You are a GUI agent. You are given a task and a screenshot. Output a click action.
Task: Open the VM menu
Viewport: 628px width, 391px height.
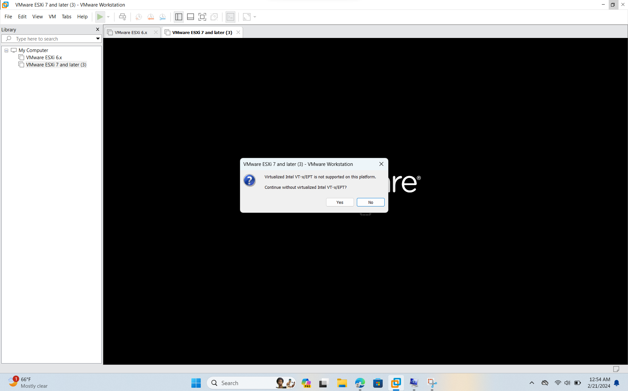[x=52, y=17]
